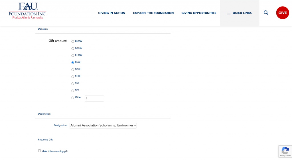Open the Designation dropdown
The image size is (292, 160).
pos(103,125)
